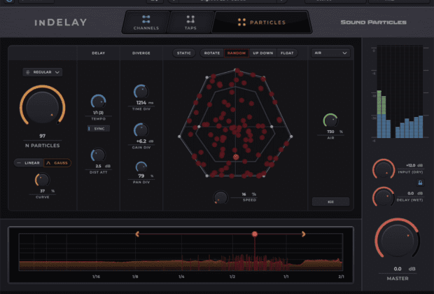Click the output level meter display
This screenshot has width=434, height=294.
tap(400, 92)
